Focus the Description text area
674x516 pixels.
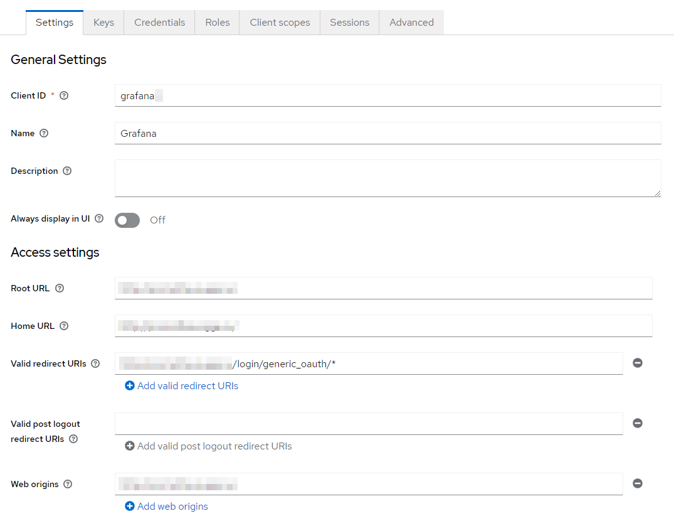(x=387, y=178)
